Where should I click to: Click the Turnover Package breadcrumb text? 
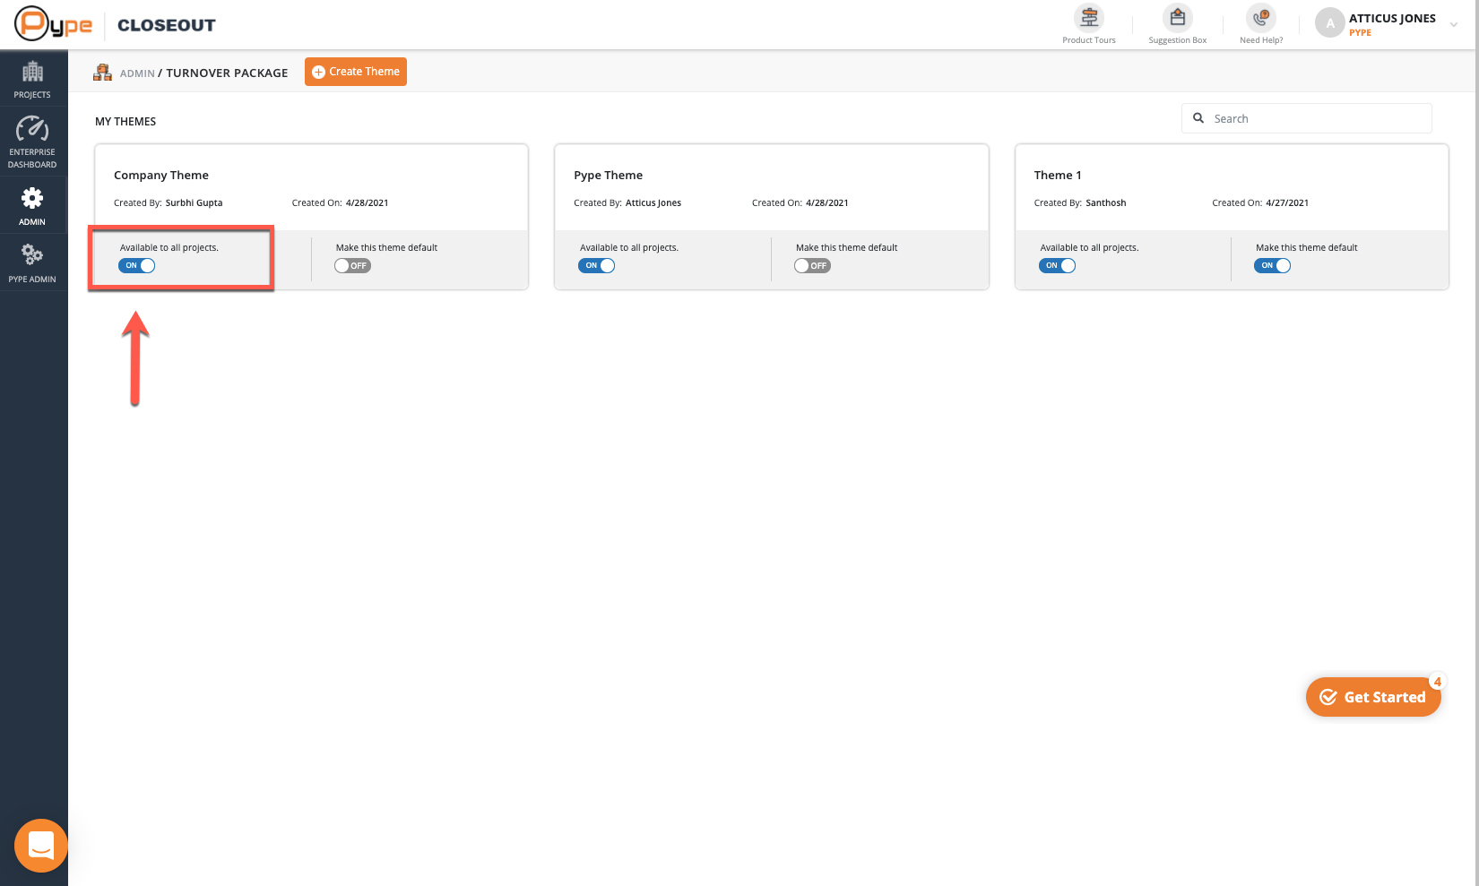pos(227,73)
